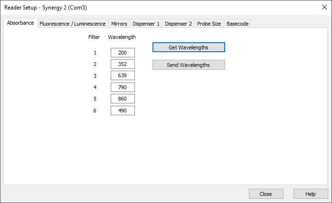
Task: Click Filter 4 wavelength field showing 790
Action: [123, 87]
